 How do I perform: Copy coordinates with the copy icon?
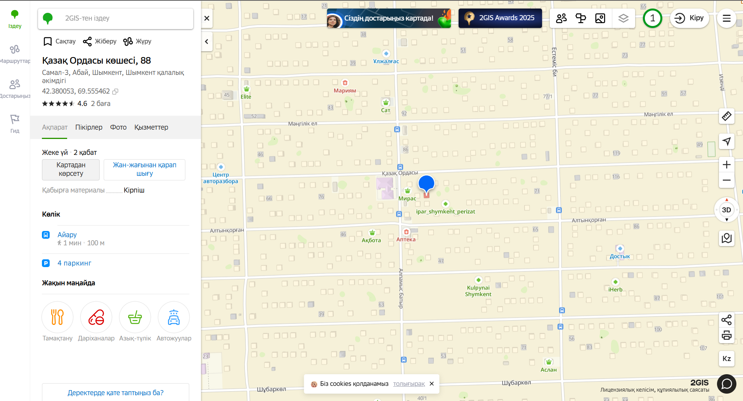coord(115,92)
